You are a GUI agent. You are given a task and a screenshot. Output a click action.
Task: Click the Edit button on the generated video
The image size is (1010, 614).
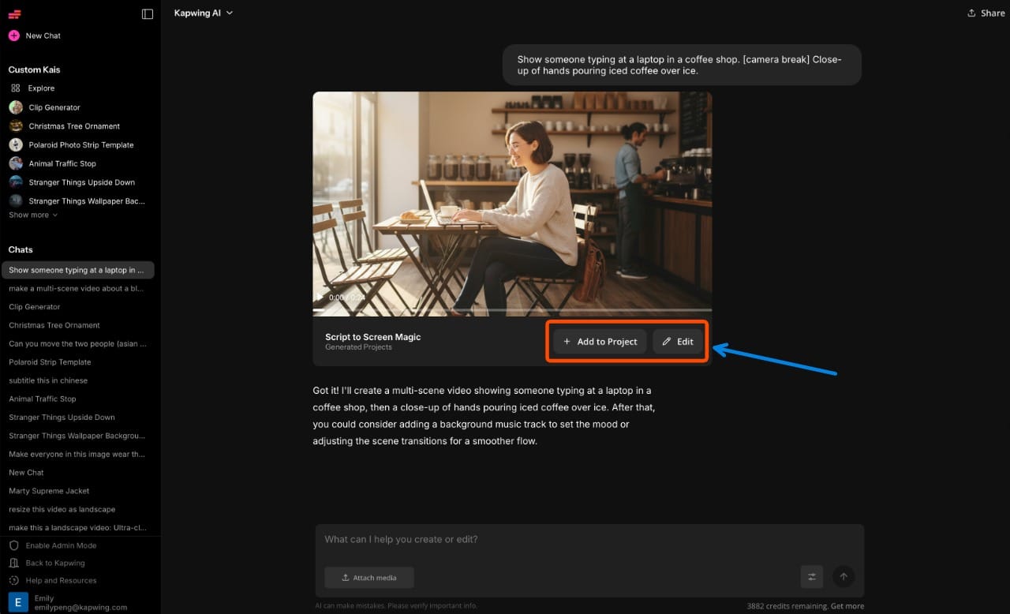[x=677, y=341]
